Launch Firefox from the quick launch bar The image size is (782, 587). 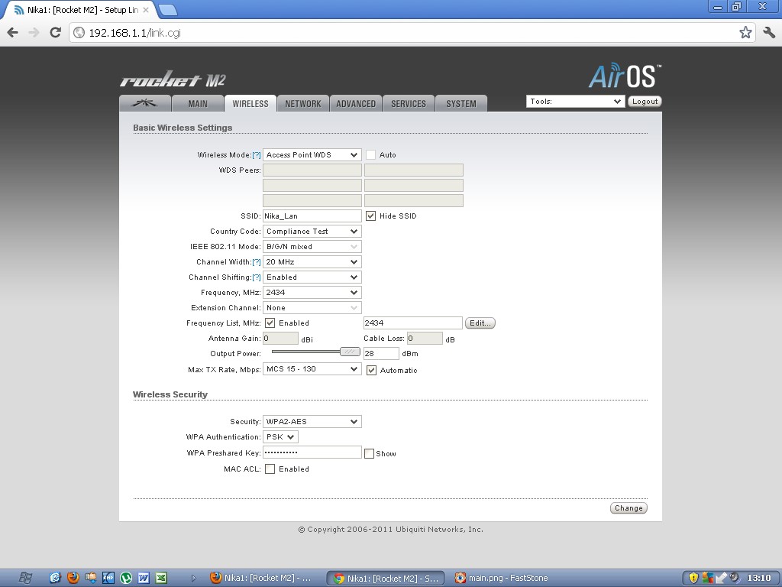click(73, 578)
